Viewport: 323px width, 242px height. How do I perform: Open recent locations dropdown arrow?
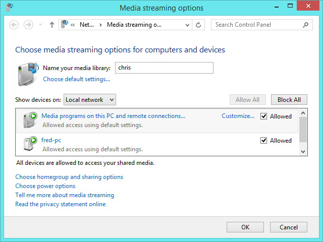(40, 25)
